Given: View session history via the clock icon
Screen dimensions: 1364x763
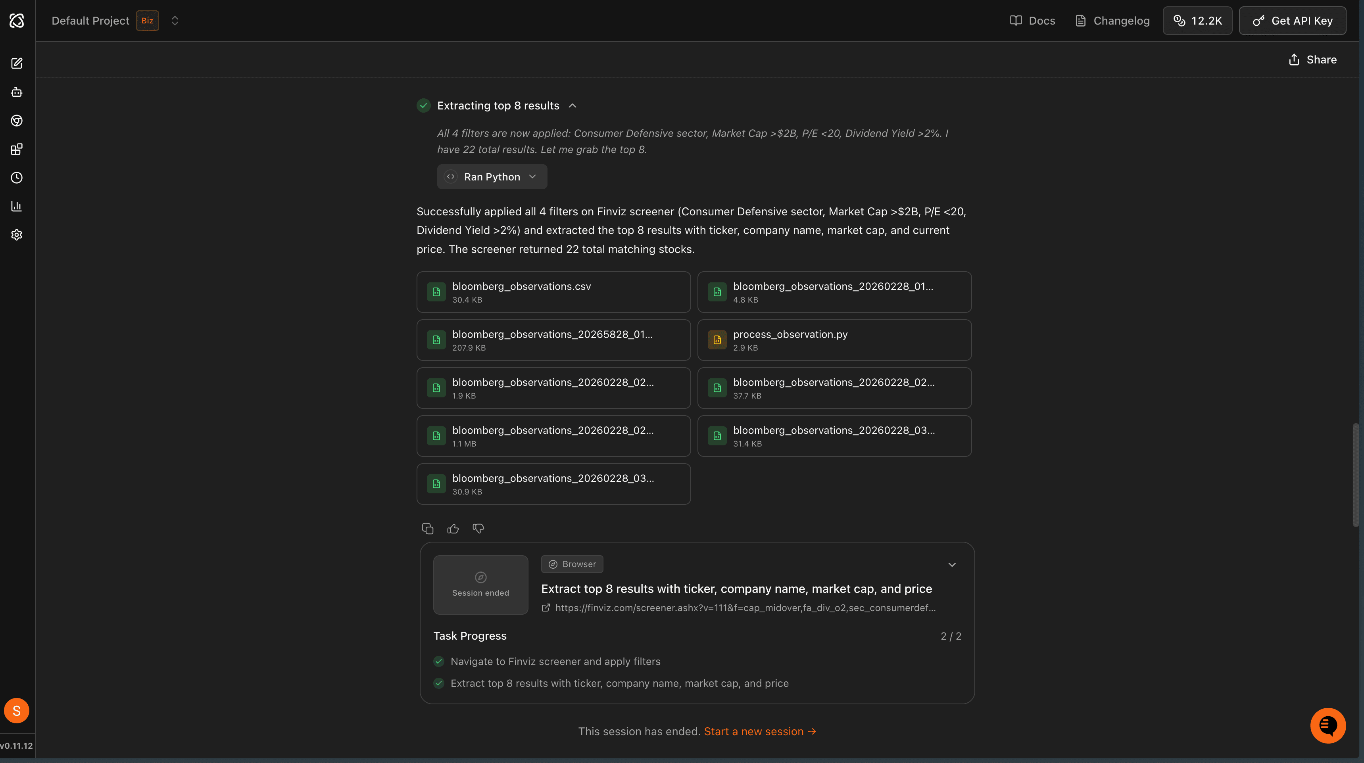Looking at the screenshot, I should (17, 177).
